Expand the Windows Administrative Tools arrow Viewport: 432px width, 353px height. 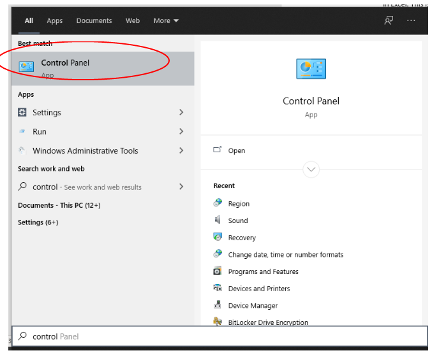181,151
